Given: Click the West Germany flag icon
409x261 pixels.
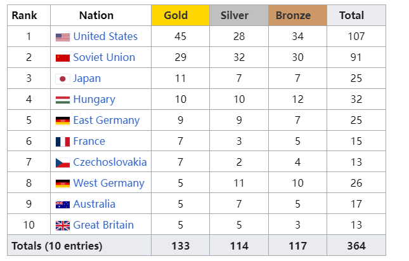Looking at the screenshot, I should 62,184.
